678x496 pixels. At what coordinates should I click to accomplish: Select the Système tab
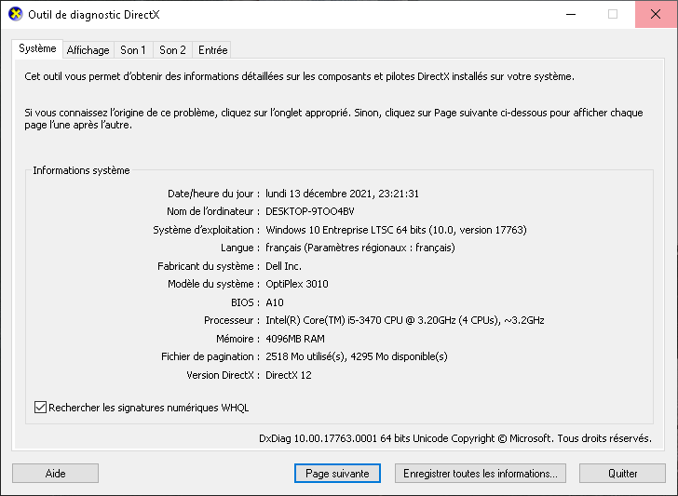(37, 48)
